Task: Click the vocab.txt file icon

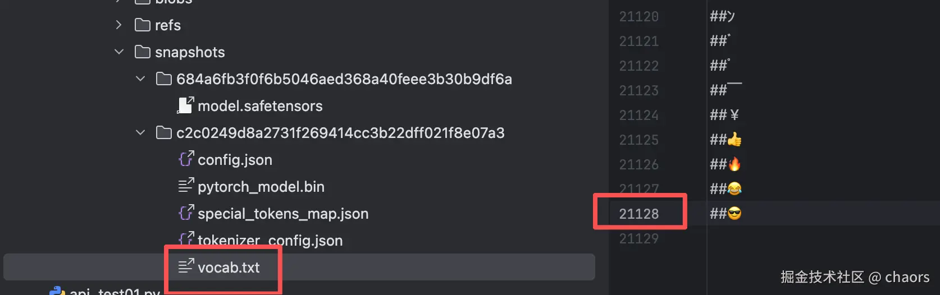Action: click(x=186, y=267)
